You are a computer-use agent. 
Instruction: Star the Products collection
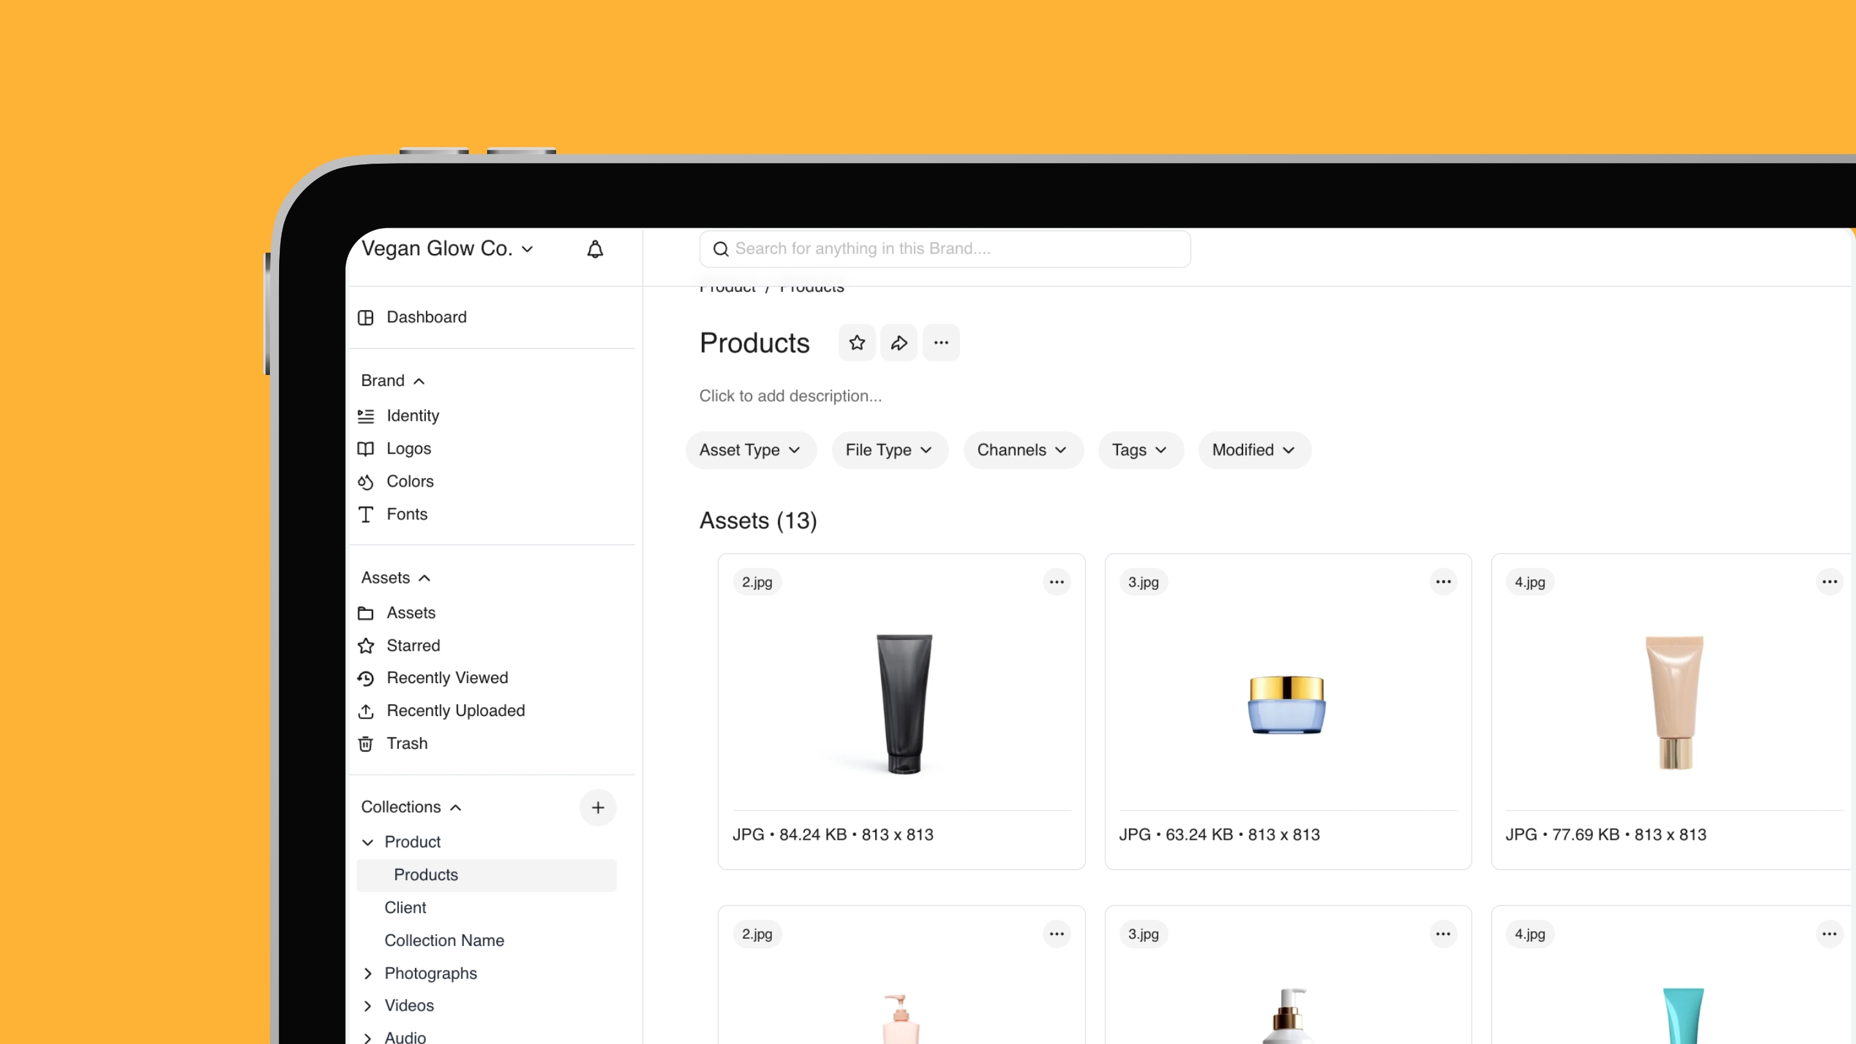856,343
